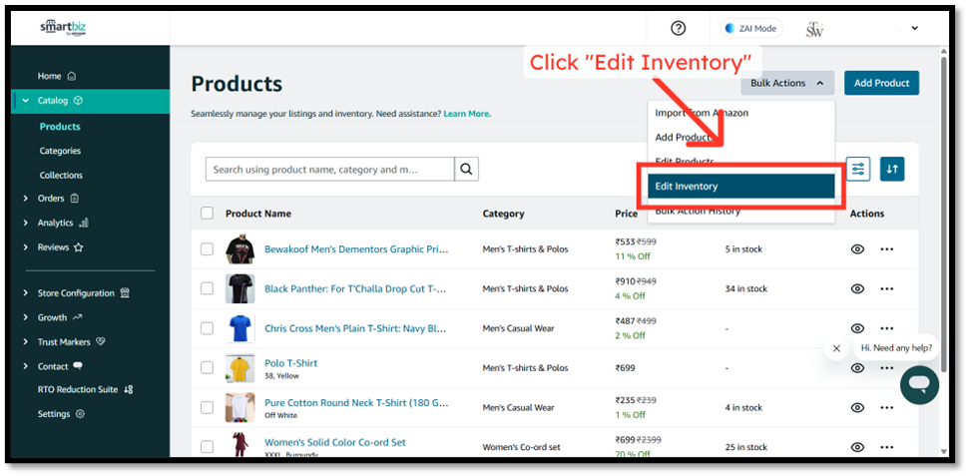968x476 pixels.
Task: Open the Learn More link
Action: click(x=467, y=114)
